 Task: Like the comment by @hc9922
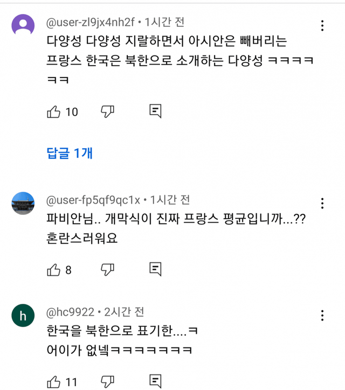pos(54,382)
